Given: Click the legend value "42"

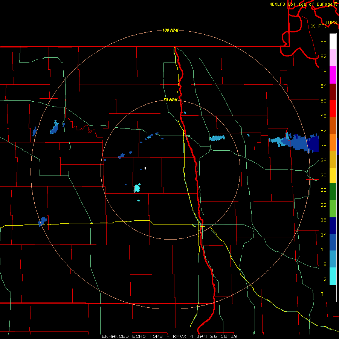Looking at the screenshot, I should 324,131.
